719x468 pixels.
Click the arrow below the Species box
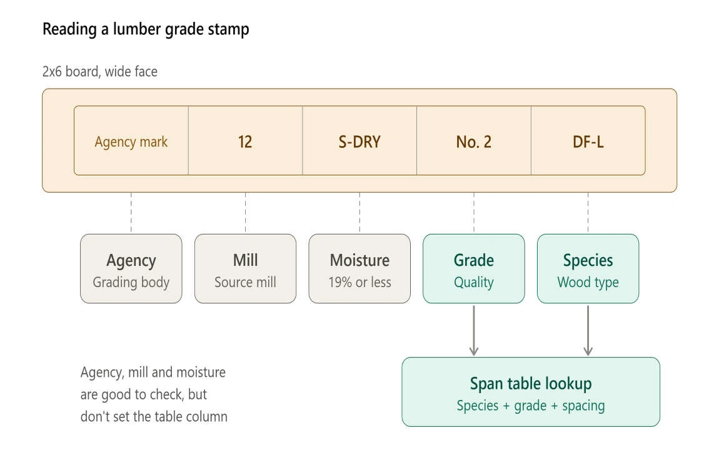(588, 330)
